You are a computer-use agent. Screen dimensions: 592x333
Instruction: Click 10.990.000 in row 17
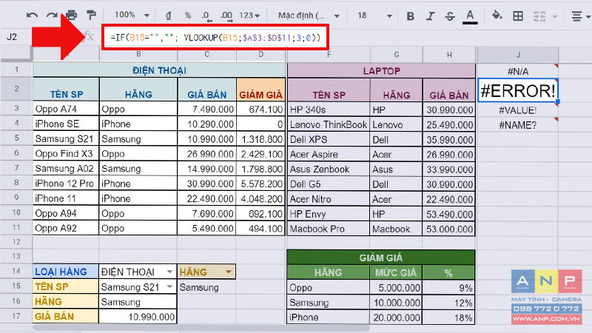138,317
